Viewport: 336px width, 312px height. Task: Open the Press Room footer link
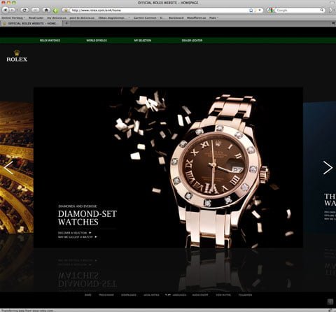click(x=106, y=295)
